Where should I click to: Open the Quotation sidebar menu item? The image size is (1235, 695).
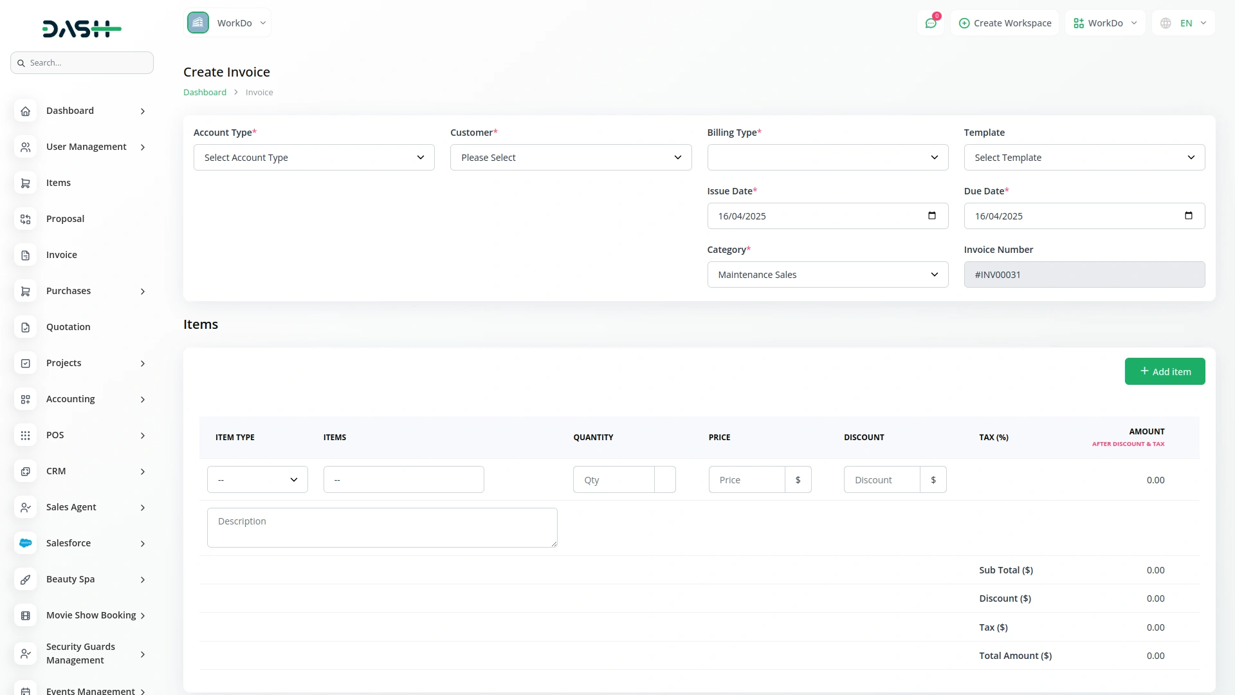[68, 327]
